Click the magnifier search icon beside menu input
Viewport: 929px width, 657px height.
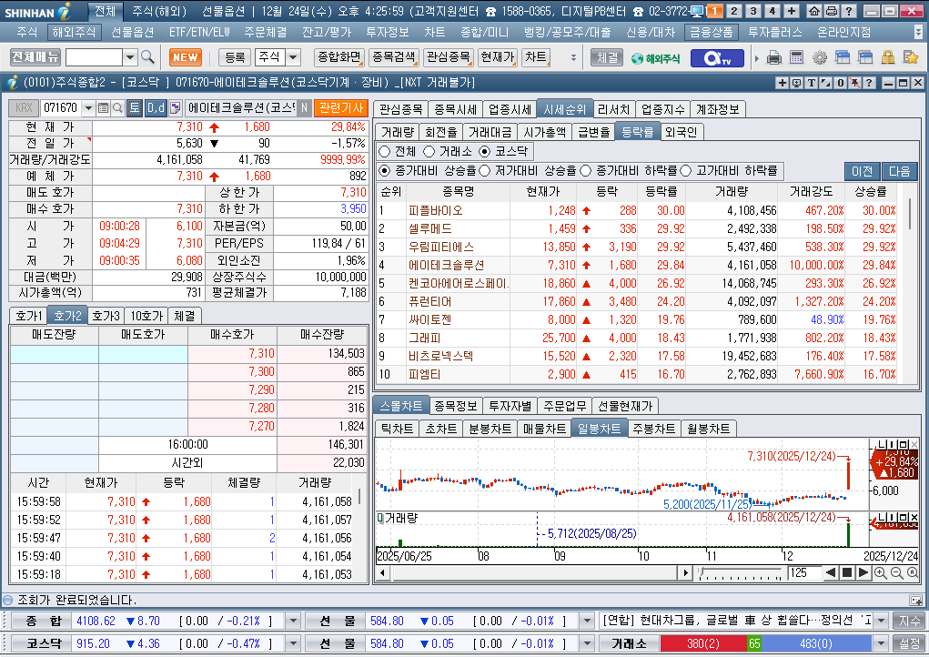click(x=148, y=57)
